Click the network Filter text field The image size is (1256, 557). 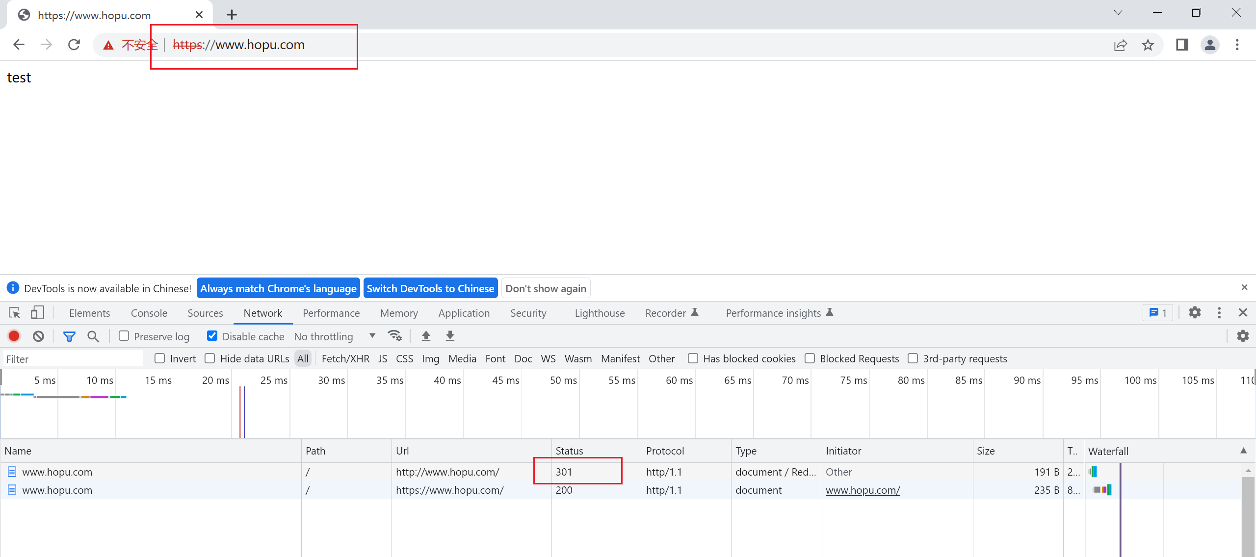pos(74,358)
